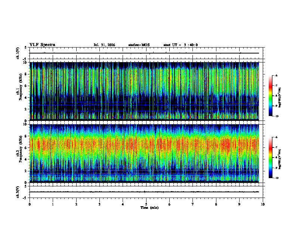Select the date text "Jul 31, 2026"

click(x=104, y=45)
